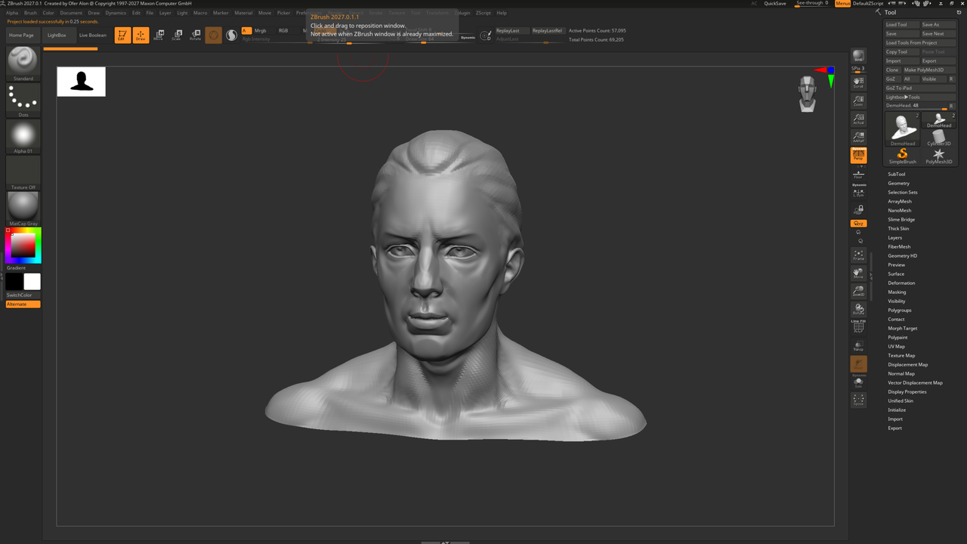The width and height of the screenshot is (967, 544).
Task: Set canvas to Actual size
Action: (858, 119)
